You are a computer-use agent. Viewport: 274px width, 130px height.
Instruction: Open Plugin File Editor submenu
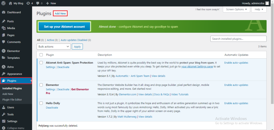[x=12, y=100]
